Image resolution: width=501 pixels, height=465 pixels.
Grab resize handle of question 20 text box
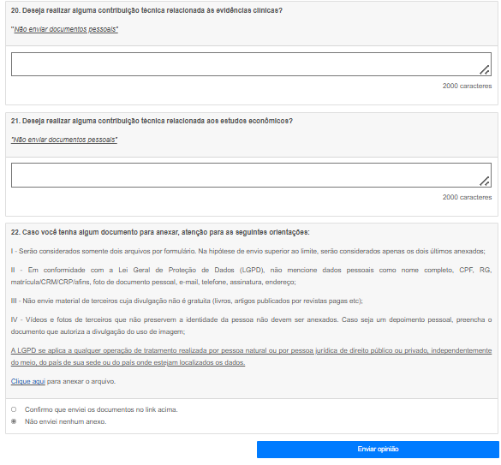[x=485, y=70]
